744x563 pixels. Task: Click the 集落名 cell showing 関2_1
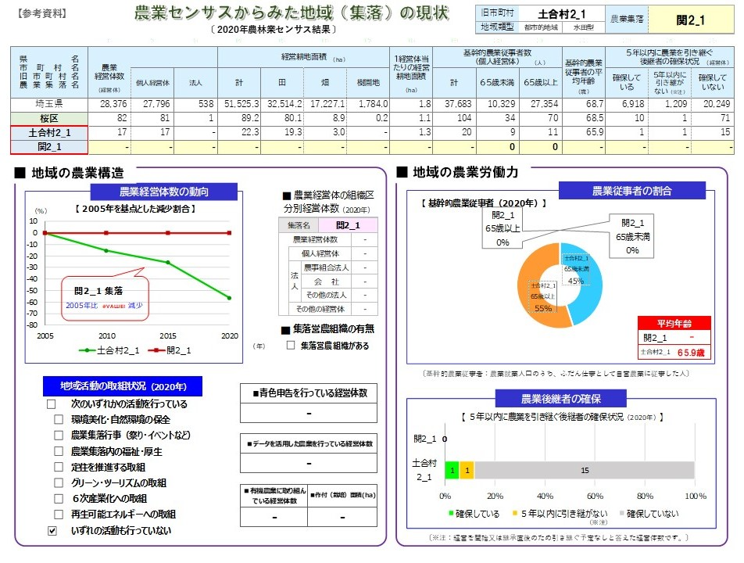348,225
